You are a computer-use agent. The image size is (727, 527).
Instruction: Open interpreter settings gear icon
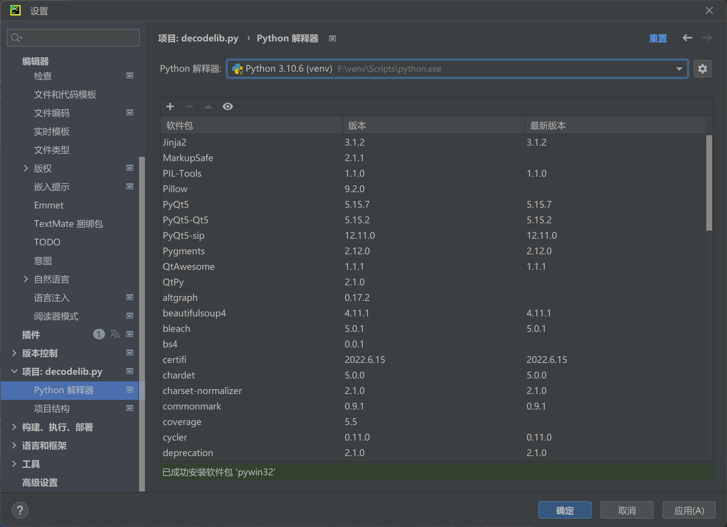(x=702, y=69)
